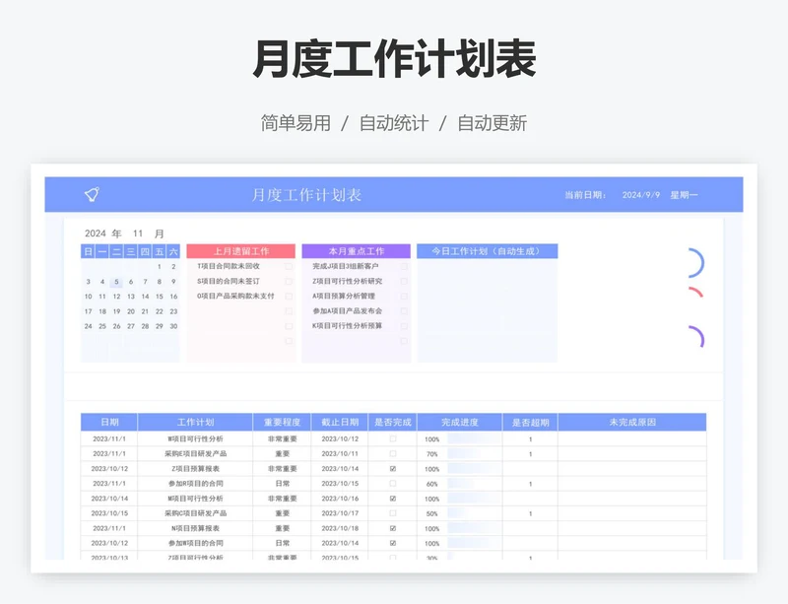Click the 今日工作计划（自动生成）header

click(x=487, y=251)
